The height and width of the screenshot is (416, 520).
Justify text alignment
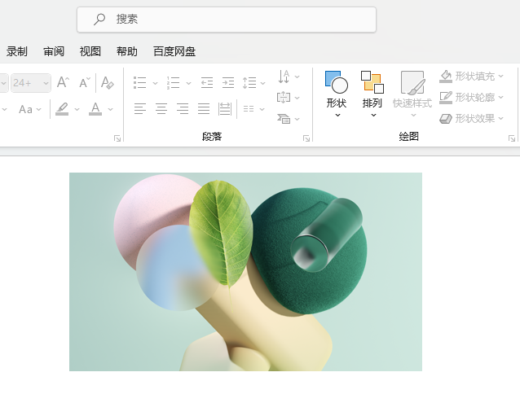pyautogui.click(x=204, y=108)
